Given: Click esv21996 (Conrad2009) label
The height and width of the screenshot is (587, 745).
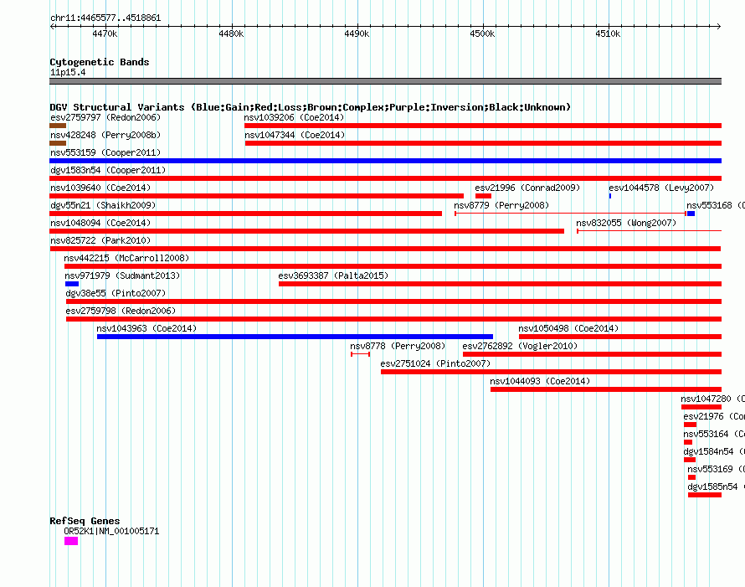Looking at the screenshot, I should (527, 188).
